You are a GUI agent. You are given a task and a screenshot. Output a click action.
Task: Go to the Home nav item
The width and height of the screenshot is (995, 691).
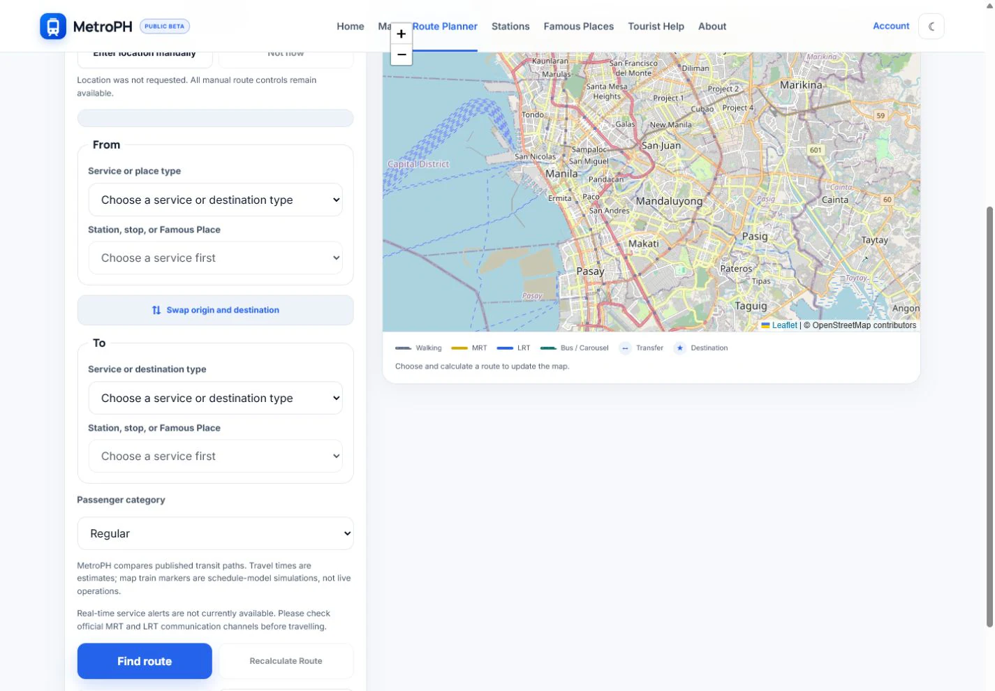351,27
